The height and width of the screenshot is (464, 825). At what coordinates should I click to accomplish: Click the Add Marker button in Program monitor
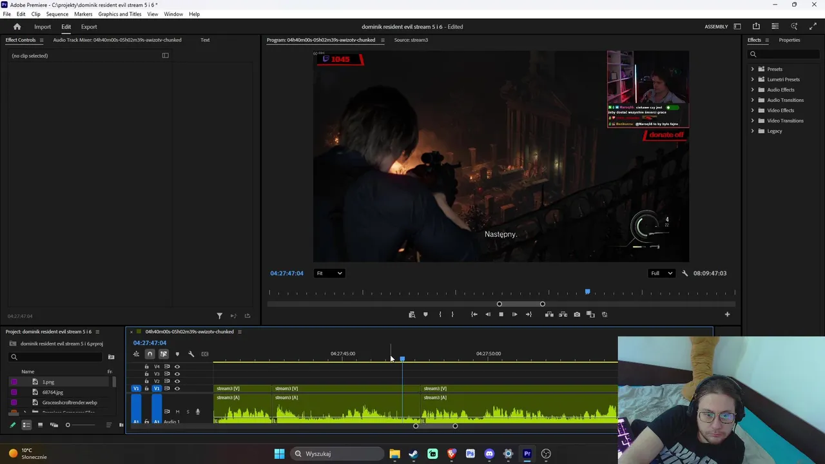425,314
